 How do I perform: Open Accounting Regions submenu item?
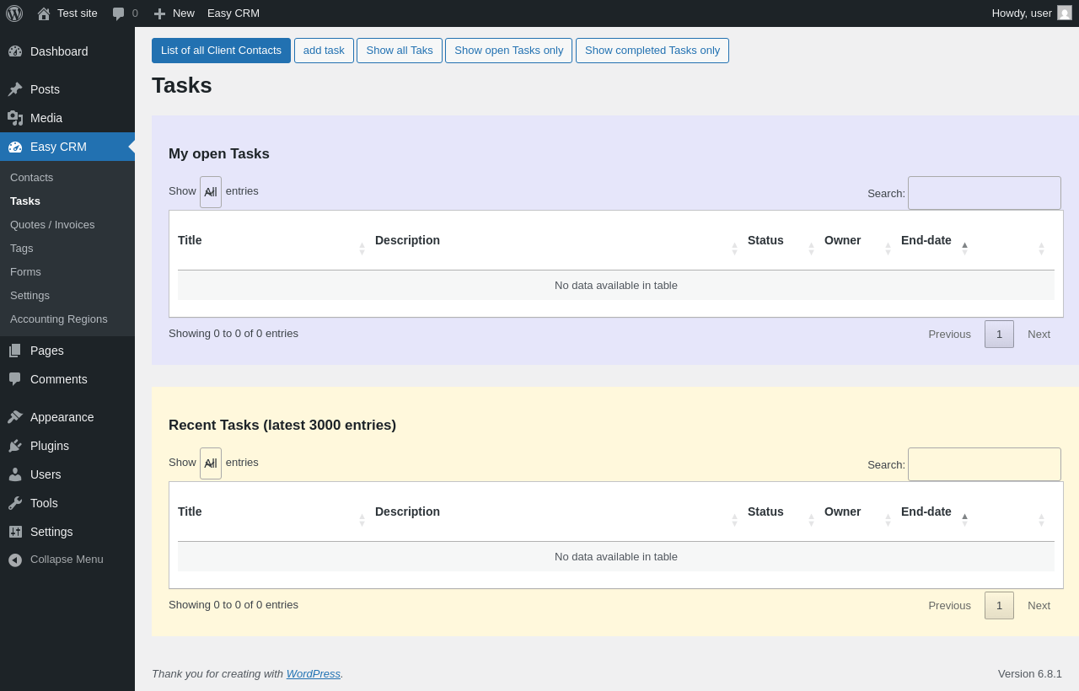click(59, 319)
